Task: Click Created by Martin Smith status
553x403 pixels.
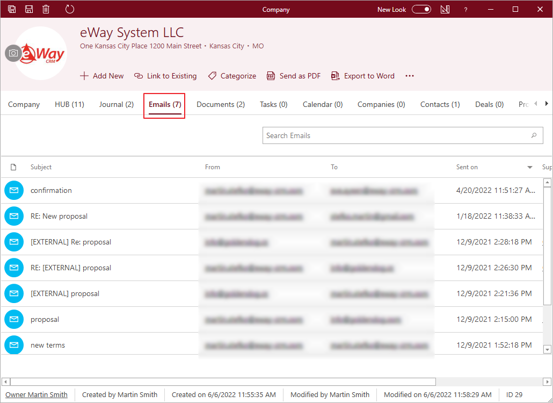Action: click(120, 394)
